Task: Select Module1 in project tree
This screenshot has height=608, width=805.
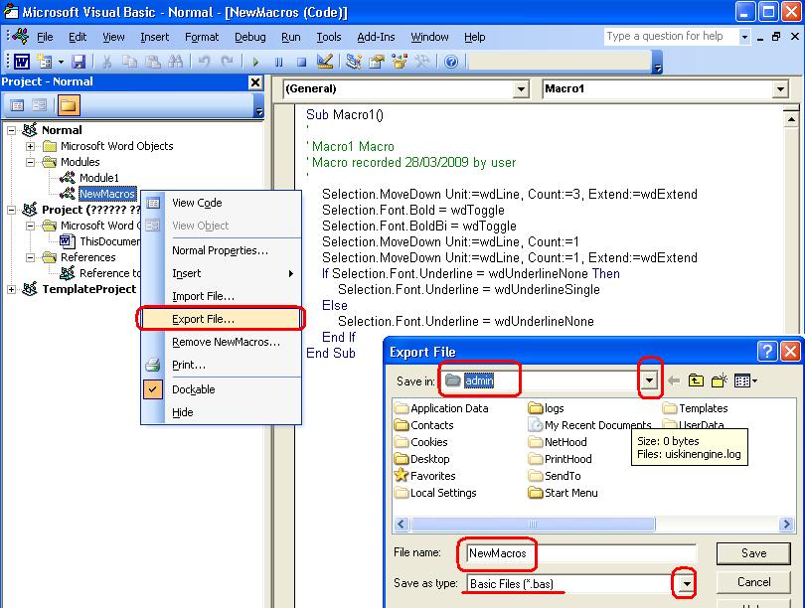Action: click(98, 178)
